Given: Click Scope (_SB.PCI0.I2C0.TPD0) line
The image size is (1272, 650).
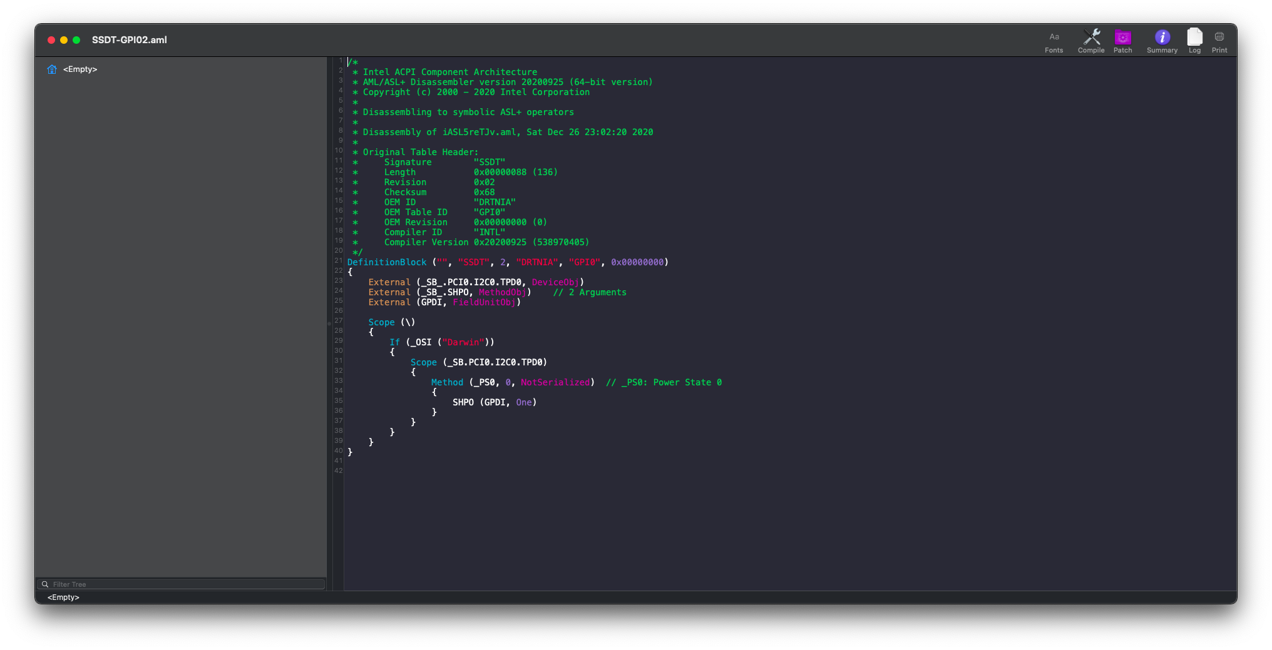Looking at the screenshot, I should point(479,362).
